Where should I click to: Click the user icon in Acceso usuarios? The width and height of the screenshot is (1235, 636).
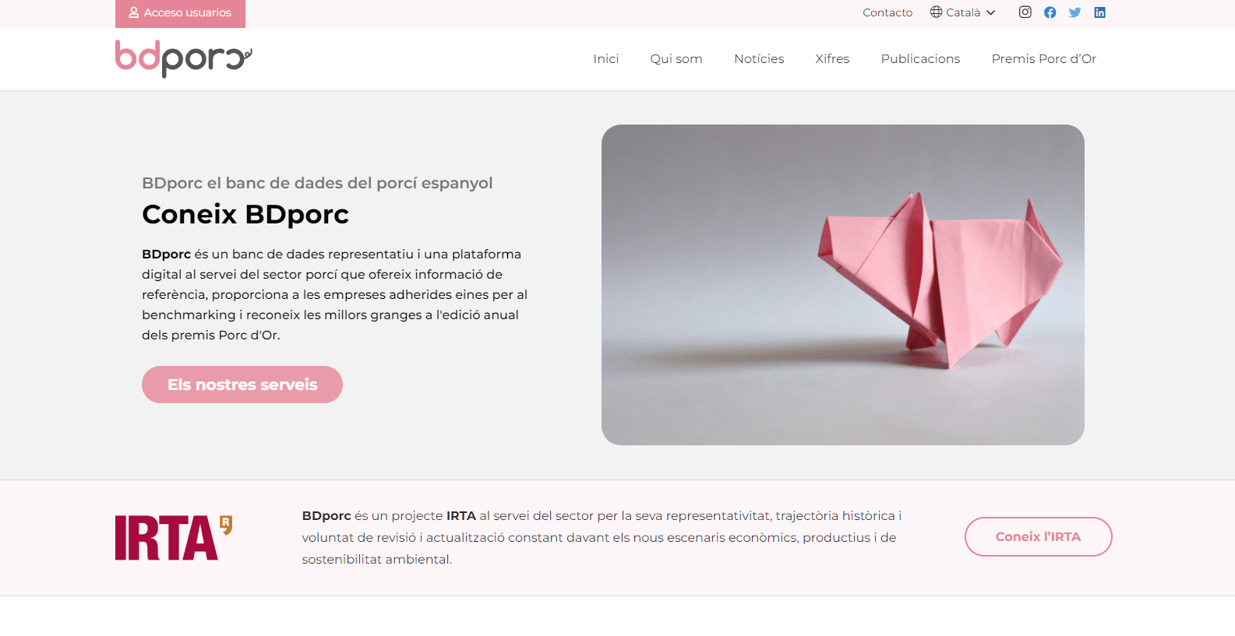tap(134, 12)
